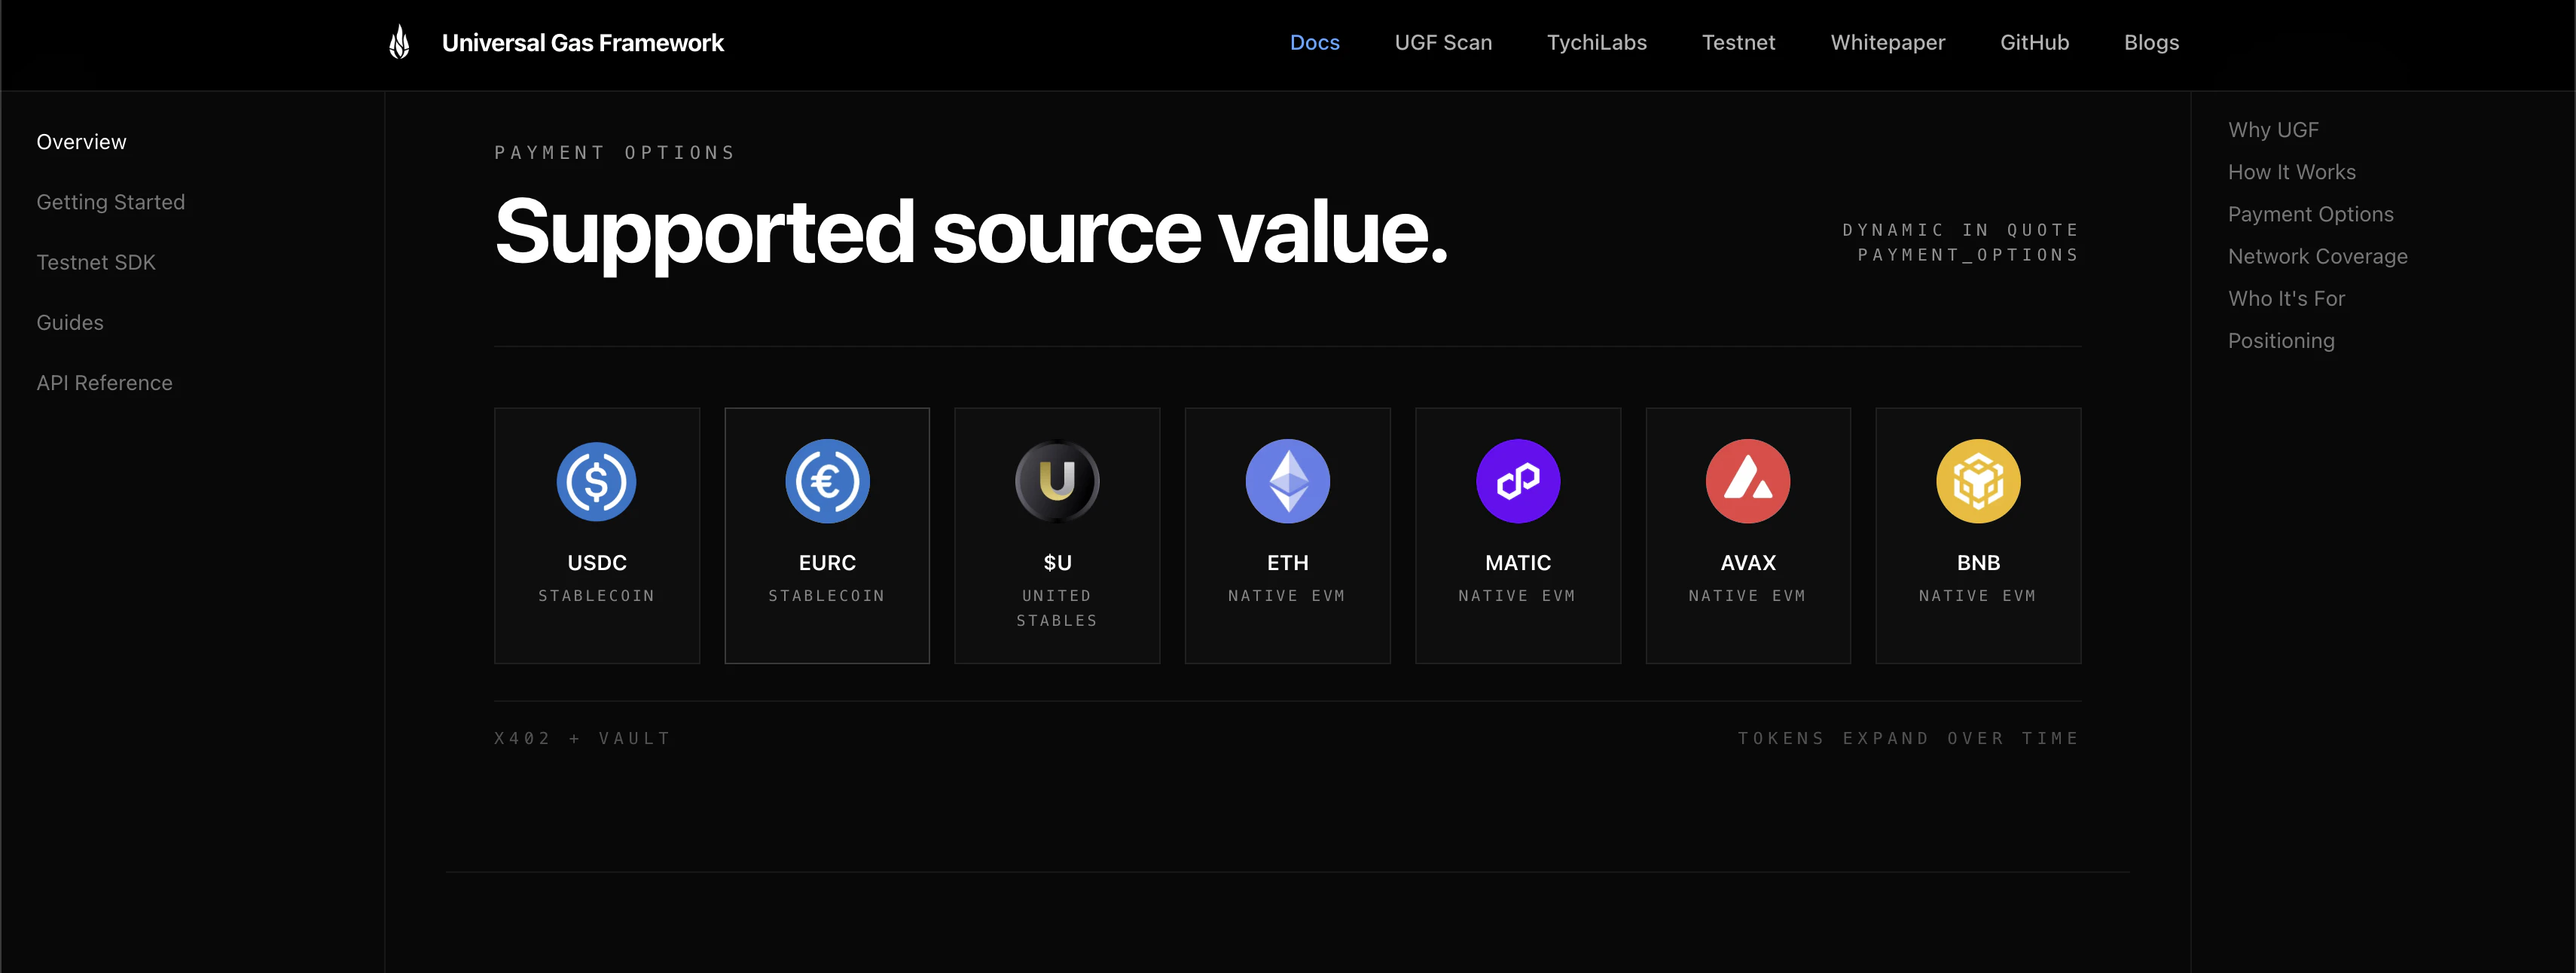Screen dimensions: 2576x973
Task: Click the Universal Gas Framework flame logo
Action: pyautogui.click(x=399, y=42)
